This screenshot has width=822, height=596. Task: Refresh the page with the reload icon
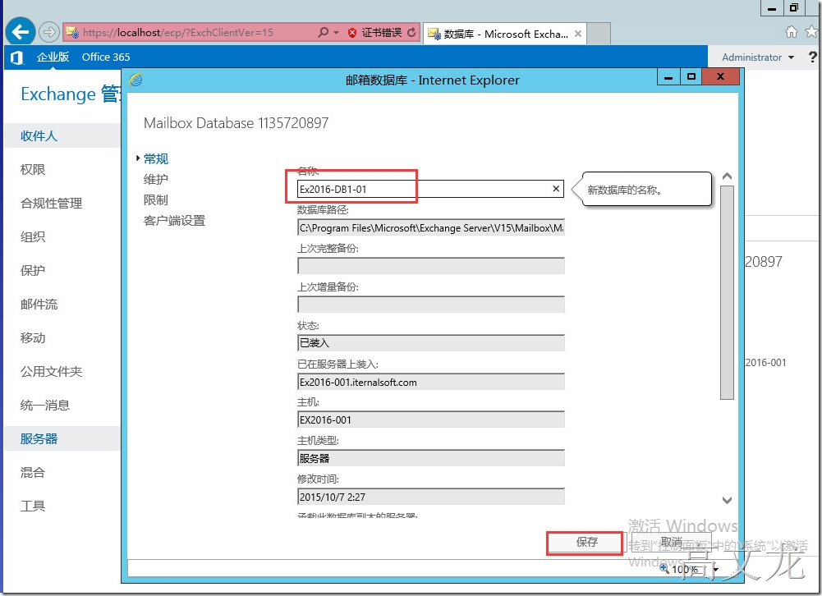(411, 33)
